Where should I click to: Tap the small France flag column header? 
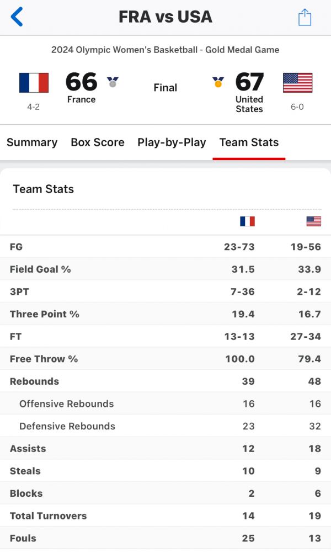247,221
